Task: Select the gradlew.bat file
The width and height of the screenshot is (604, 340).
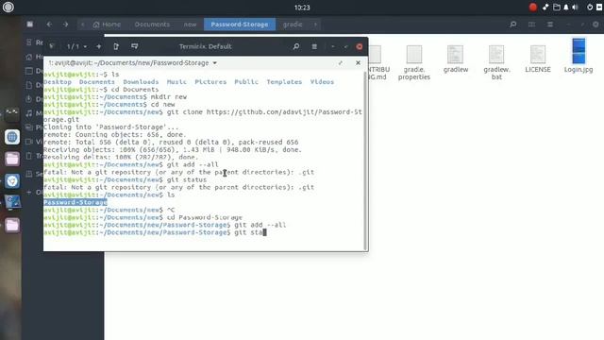Action: [496, 62]
